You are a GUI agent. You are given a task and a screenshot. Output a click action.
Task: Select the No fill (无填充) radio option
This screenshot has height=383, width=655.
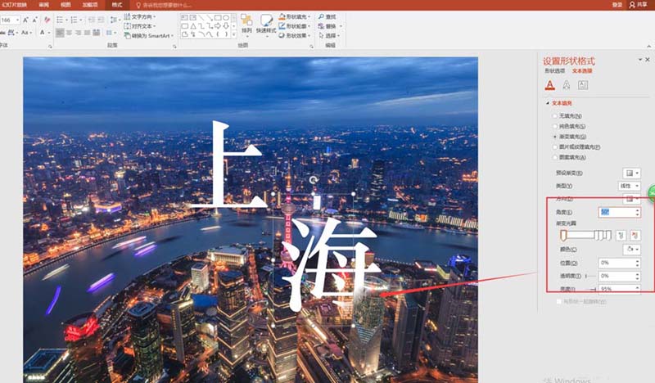point(567,115)
